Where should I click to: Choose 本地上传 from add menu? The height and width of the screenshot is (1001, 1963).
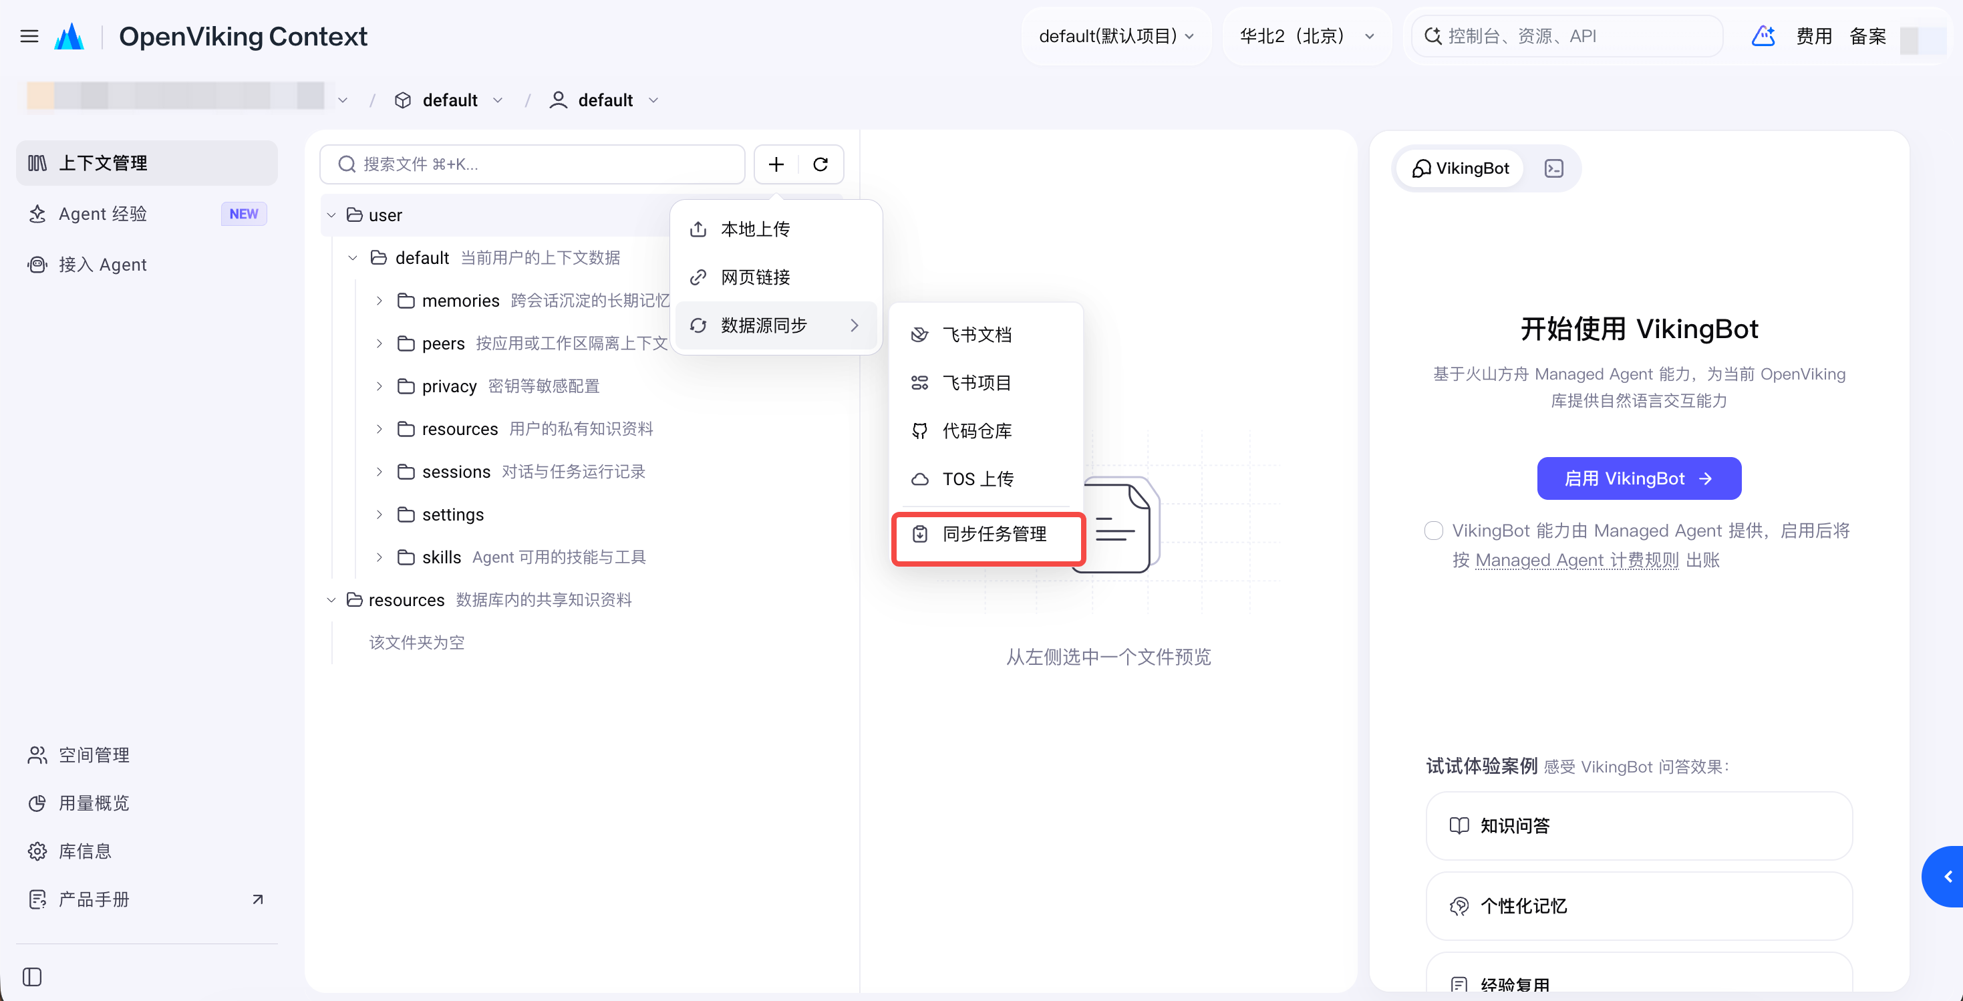coord(776,229)
